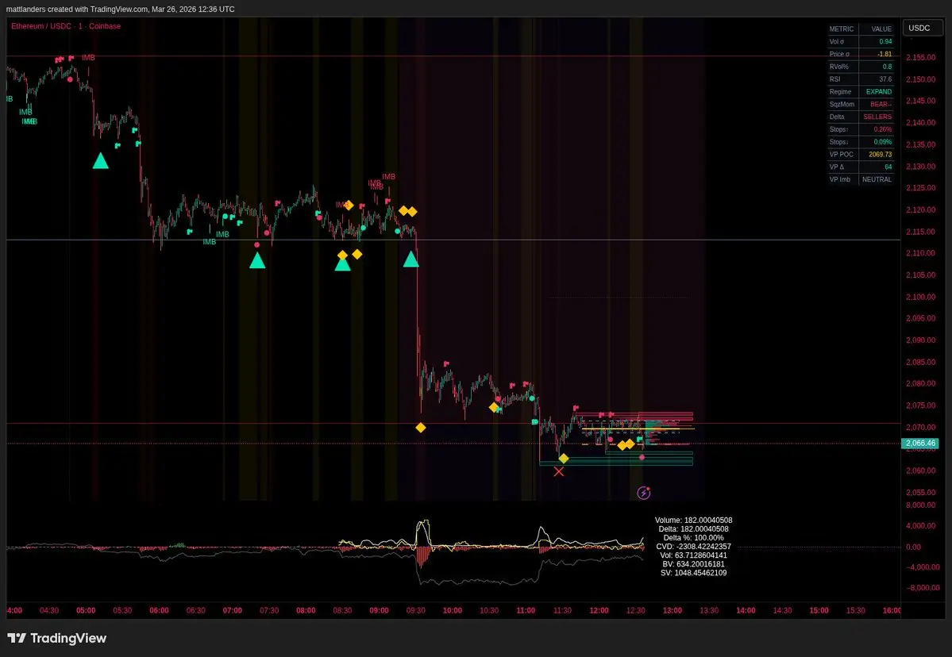Click the 2,130.00 price axis label

pos(920,166)
